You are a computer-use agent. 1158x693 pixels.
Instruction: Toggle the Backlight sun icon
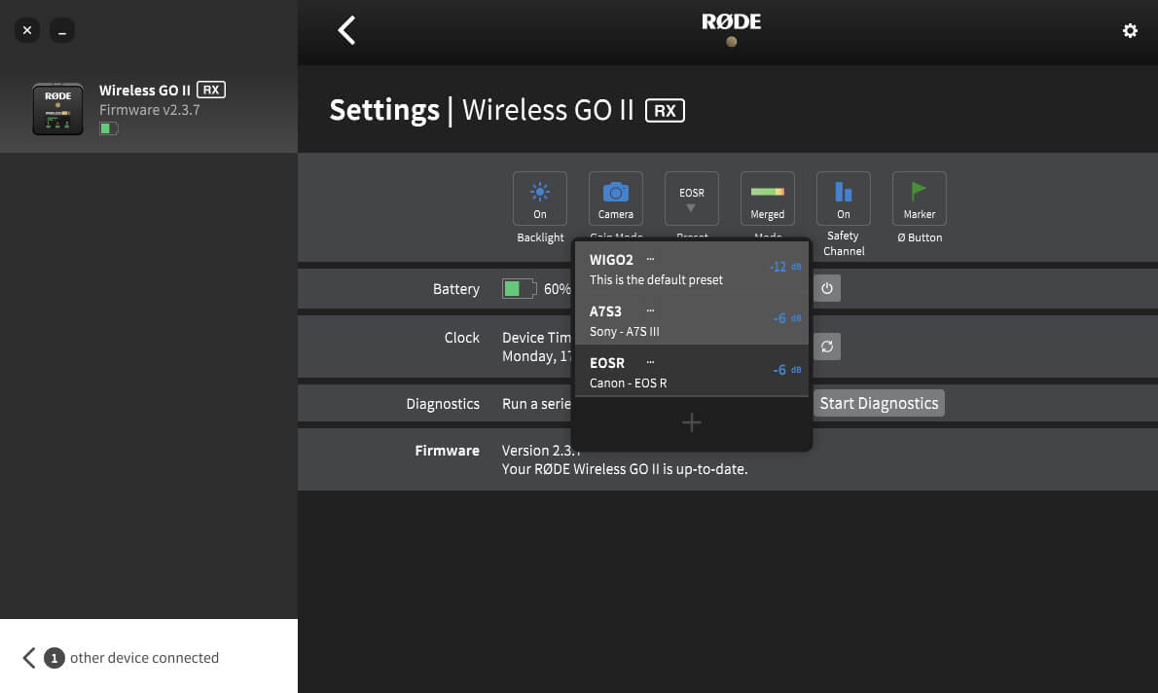540,199
